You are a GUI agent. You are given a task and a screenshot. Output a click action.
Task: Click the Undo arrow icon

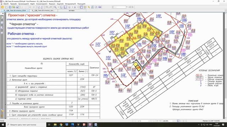pyautogui.click(x=47, y=7)
